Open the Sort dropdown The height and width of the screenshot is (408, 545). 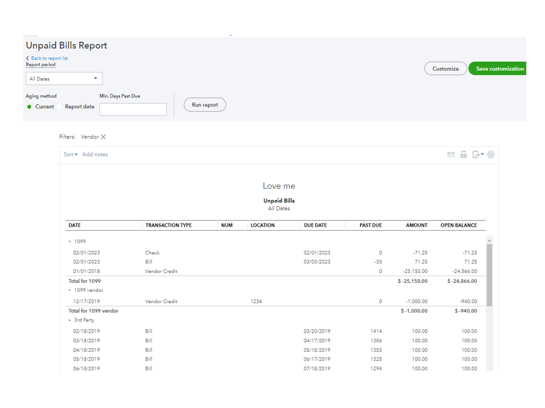click(70, 155)
